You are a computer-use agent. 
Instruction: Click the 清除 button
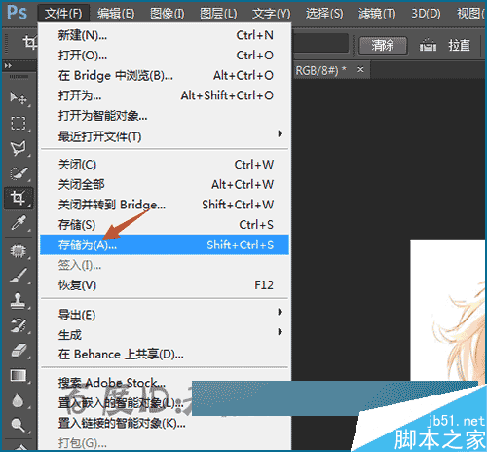[383, 45]
